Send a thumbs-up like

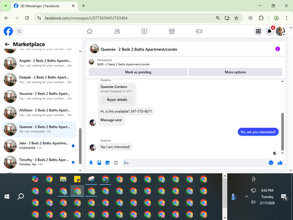[x=280, y=163]
